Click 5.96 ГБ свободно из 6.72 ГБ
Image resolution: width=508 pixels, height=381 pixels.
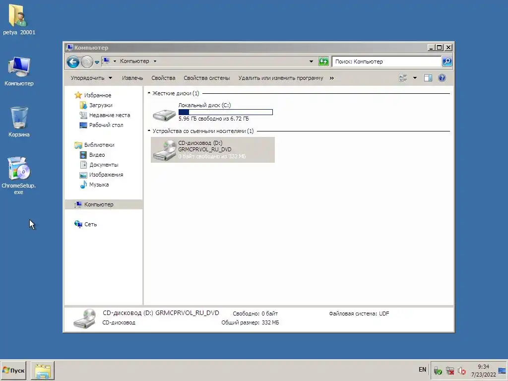click(x=213, y=119)
